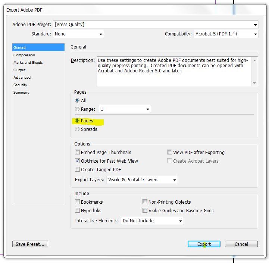Enable Embed Page Thumbnails
Image resolution: width=269 pixels, height=263 pixels.
(x=77, y=152)
